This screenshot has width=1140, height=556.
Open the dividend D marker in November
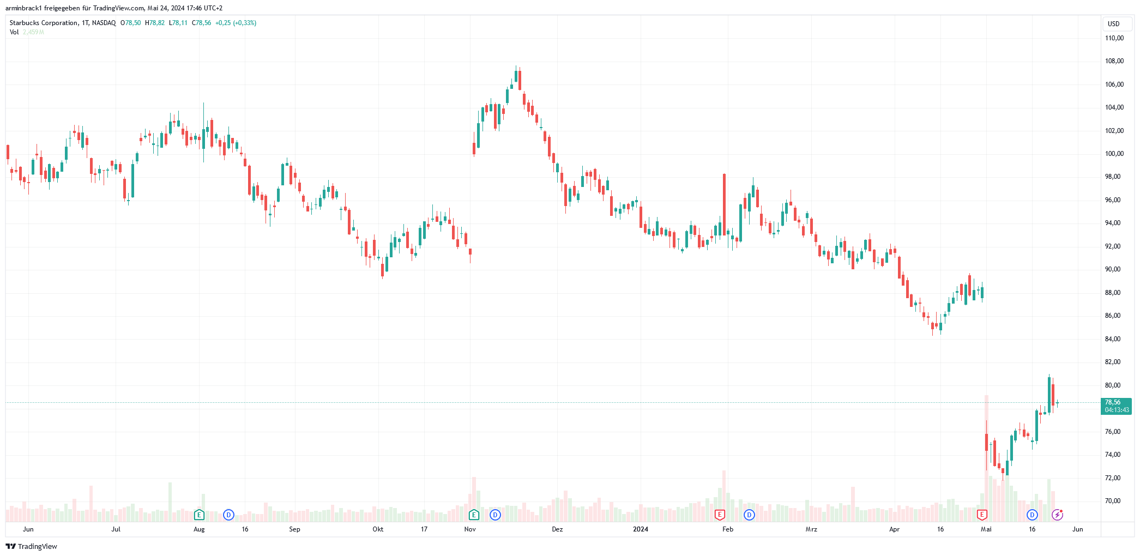495,515
